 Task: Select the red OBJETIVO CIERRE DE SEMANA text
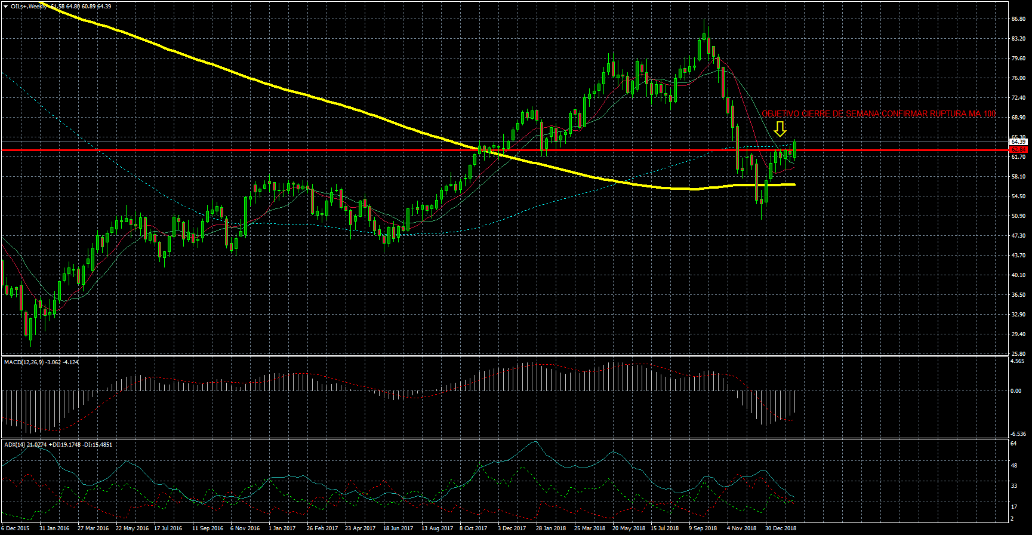[x=878, y=114]
